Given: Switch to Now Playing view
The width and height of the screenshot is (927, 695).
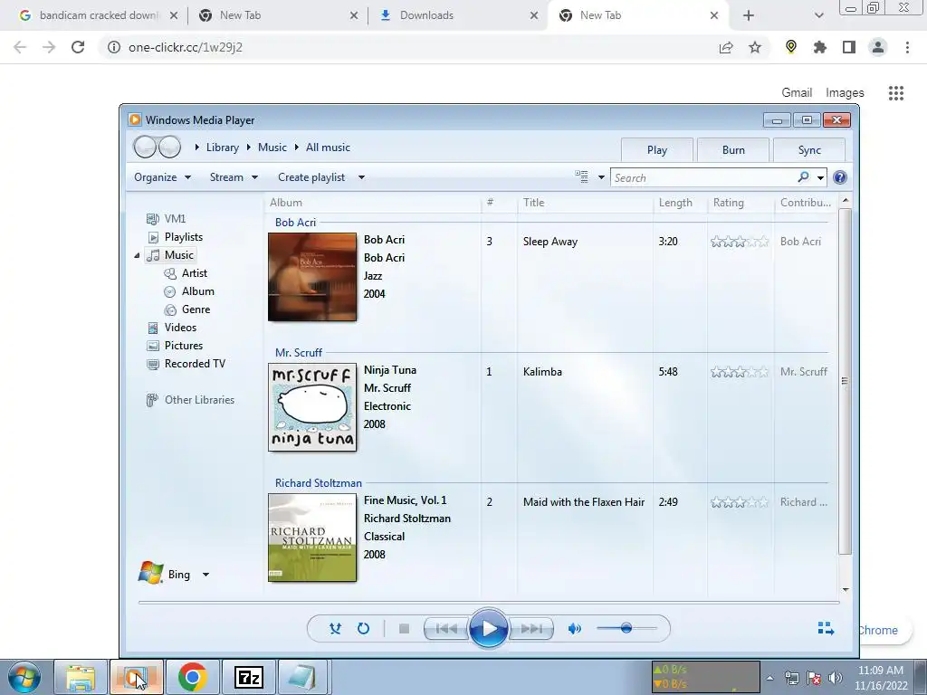Looking at the screenshot, I should [x=826, y=628].
